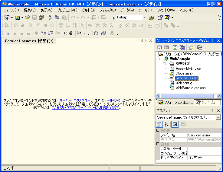
Task: Expand toolbar overflow chevron at right edge
Action: tap(219, 17)
